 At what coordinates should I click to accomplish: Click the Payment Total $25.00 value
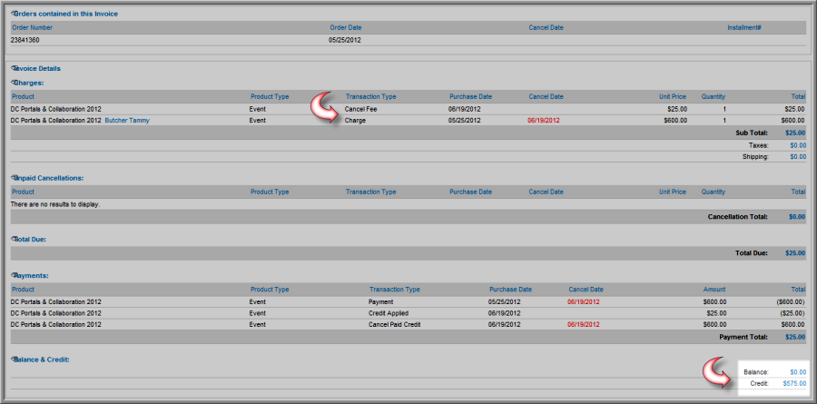tap(795, 338)
